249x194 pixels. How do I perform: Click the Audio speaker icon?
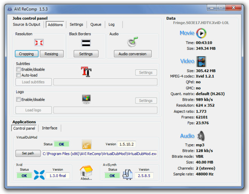click(x=201, y=136)
